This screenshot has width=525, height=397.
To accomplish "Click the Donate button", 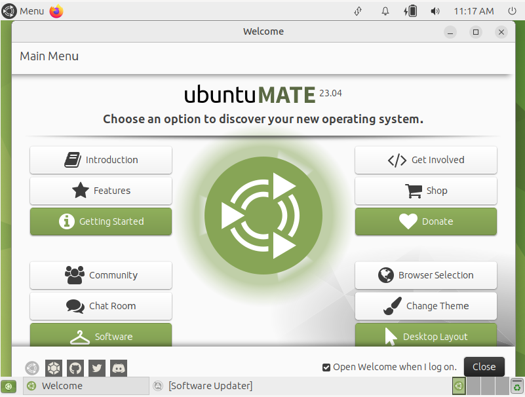I will [x=425, y=221].
